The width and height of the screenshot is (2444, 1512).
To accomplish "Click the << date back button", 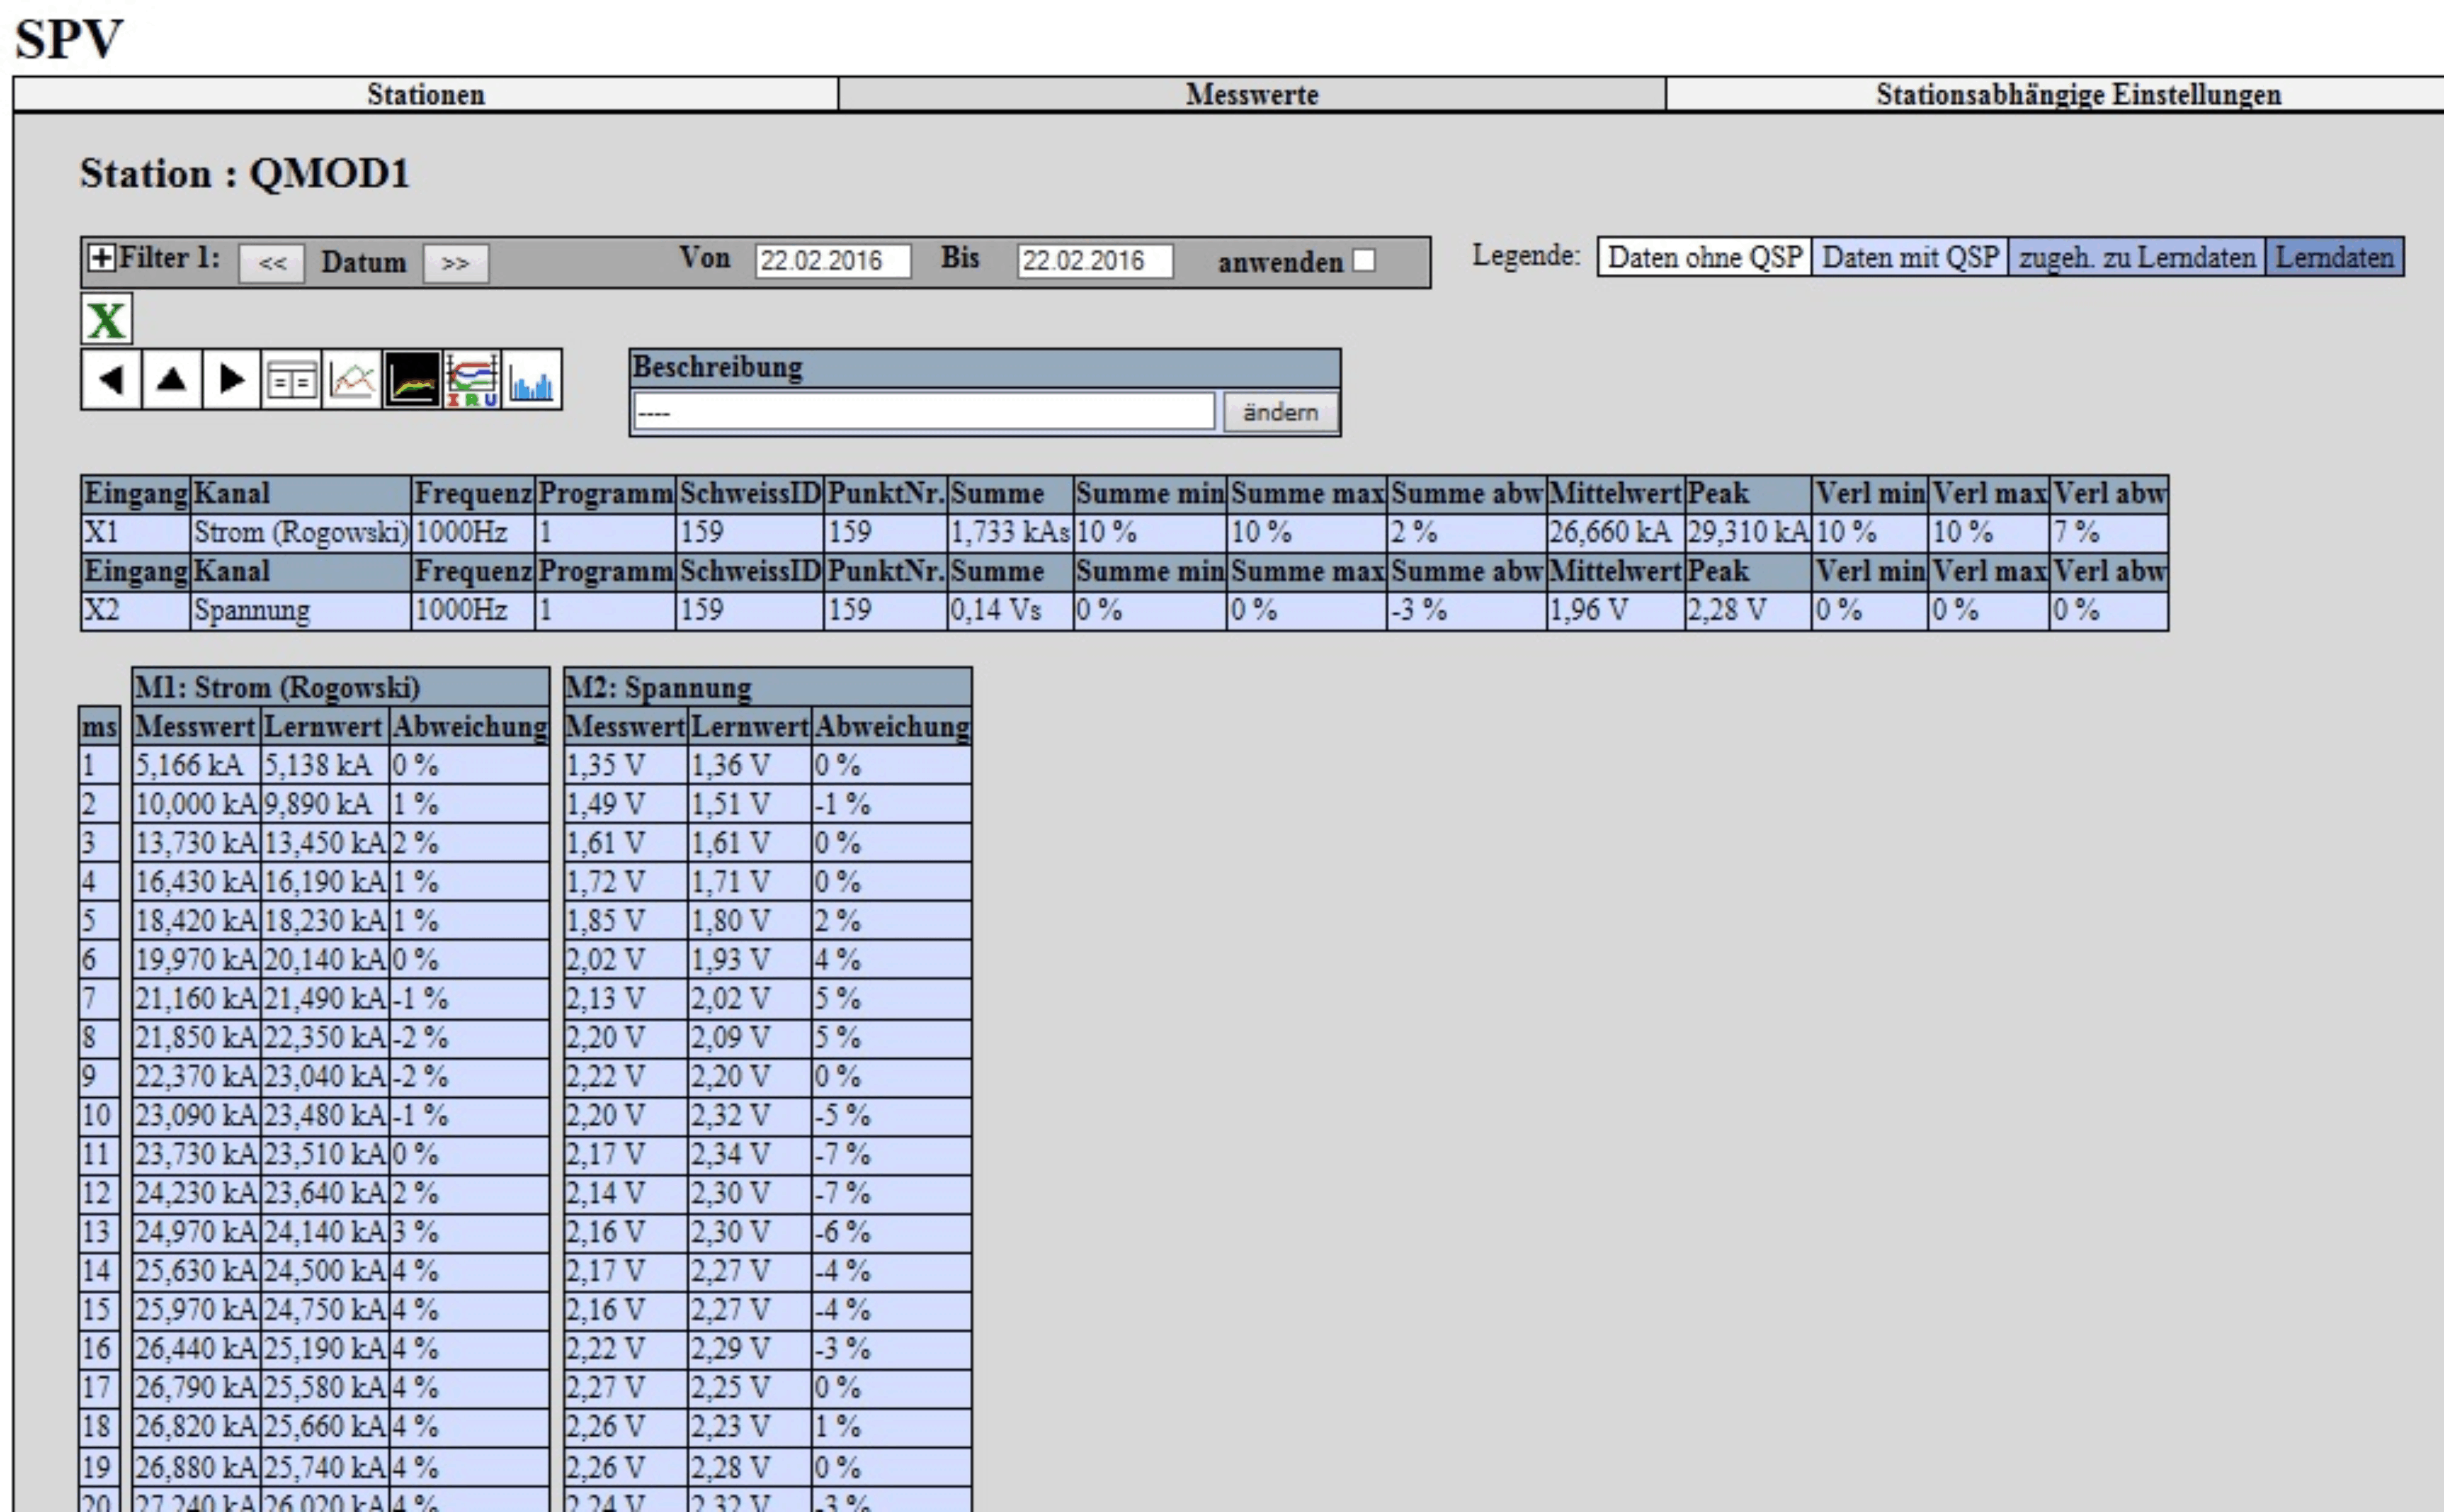I will (x=272, y=263).
